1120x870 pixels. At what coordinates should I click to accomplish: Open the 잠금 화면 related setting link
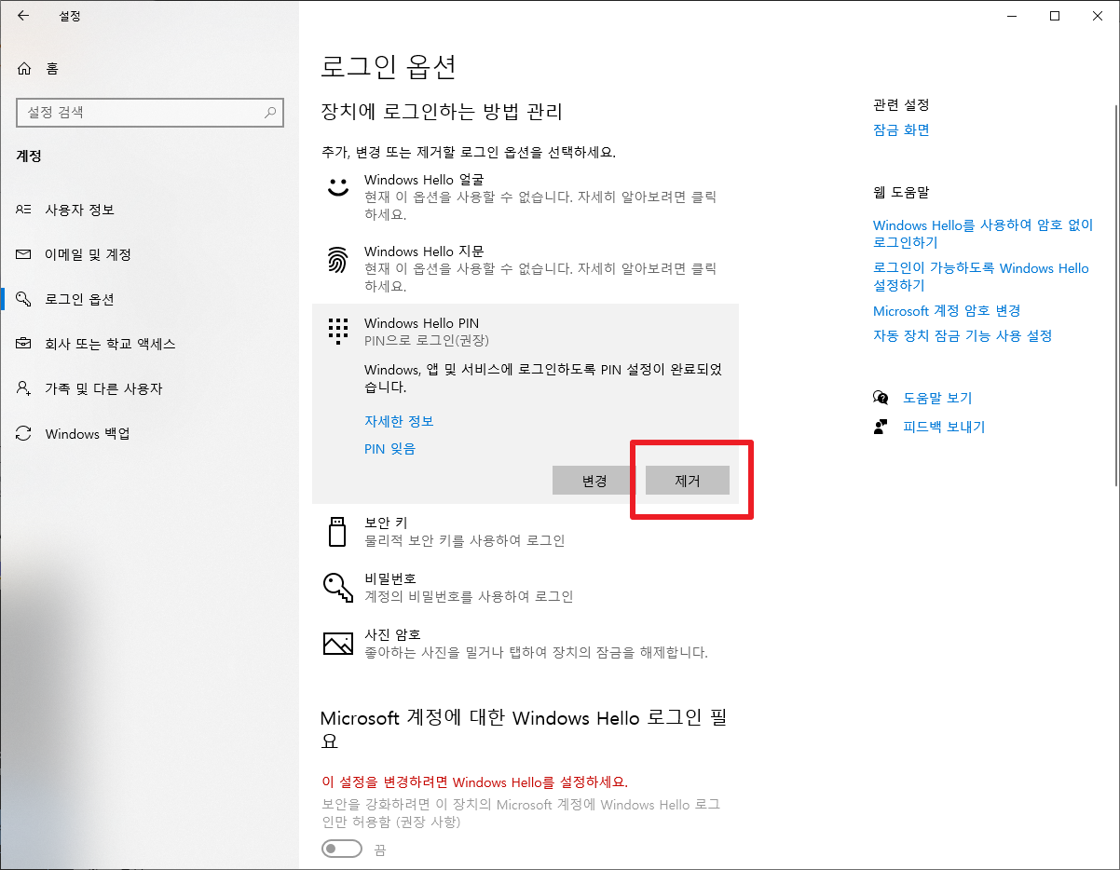(x=901, y=130)
